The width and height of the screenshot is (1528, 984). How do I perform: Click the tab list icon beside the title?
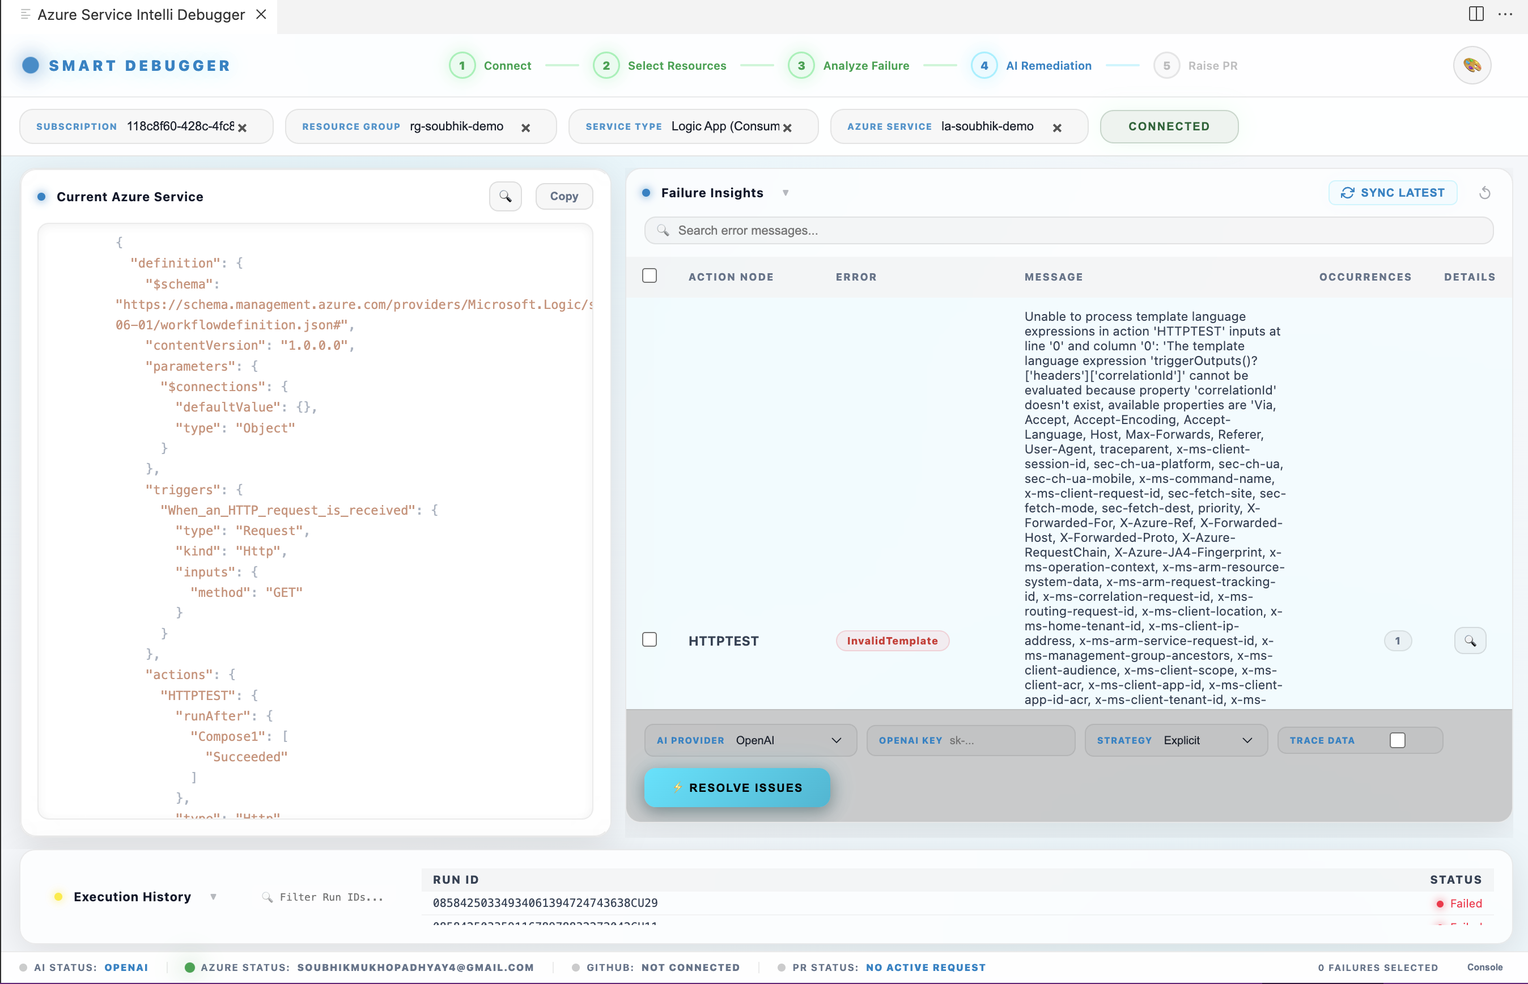pos(26,14)
